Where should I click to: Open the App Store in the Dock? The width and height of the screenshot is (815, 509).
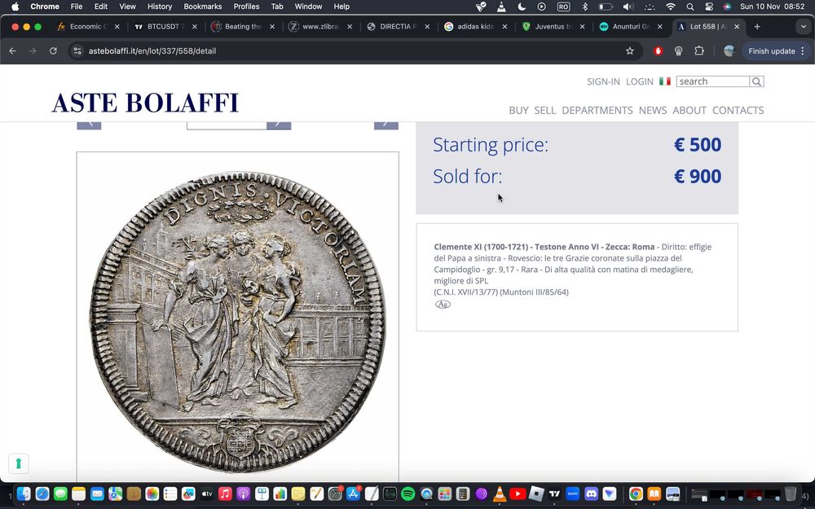(x=354, y=494)
